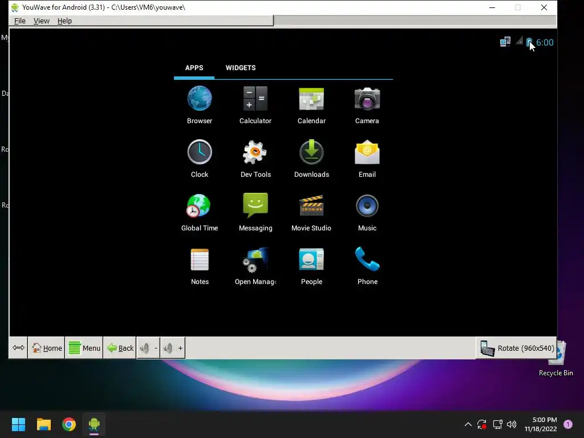Click the YouWave taskbar icon
Image resolution: width=584 pixels, height=438 pixels.
click(94, 424)
